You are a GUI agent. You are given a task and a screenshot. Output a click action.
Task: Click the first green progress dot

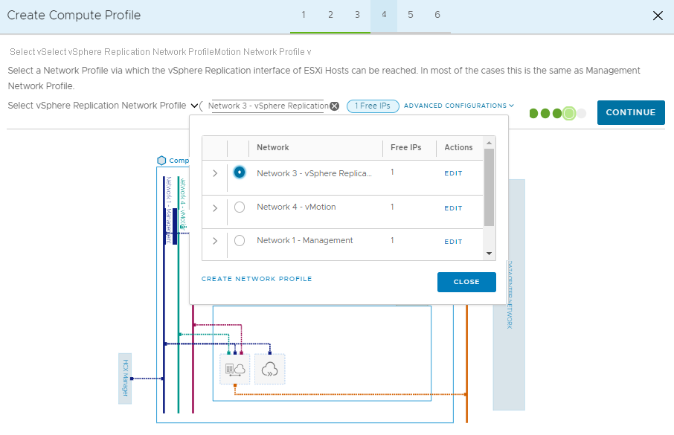point(533,114)
